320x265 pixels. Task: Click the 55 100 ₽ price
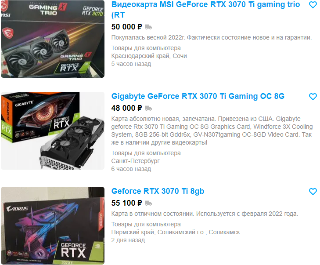click(126, 203)
